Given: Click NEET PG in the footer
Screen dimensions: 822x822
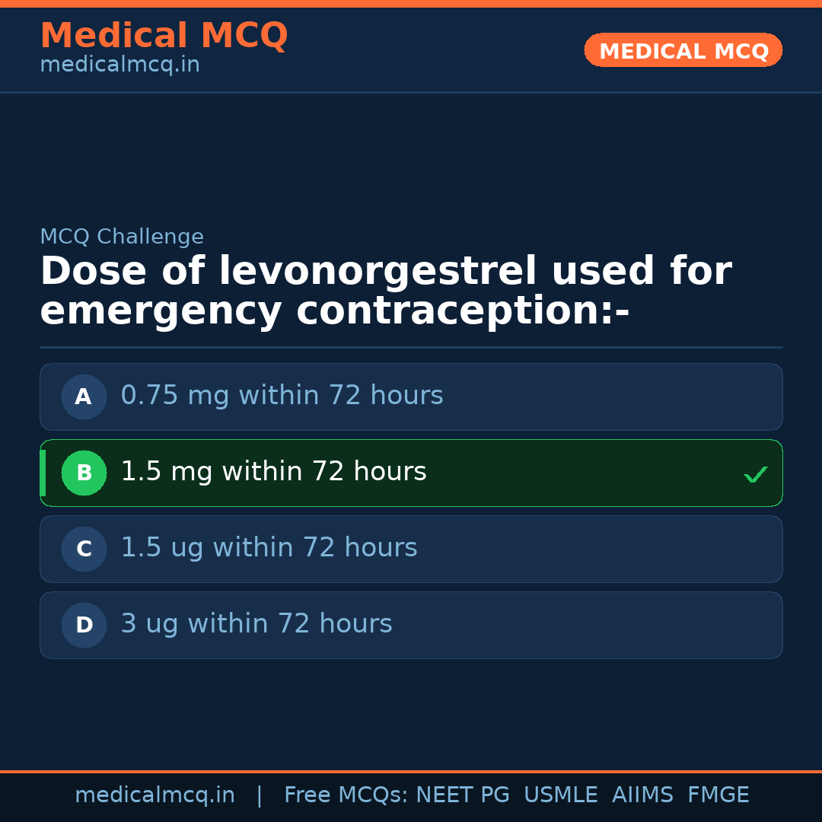Looking at the screenshot, I should (x=463, y=795).
